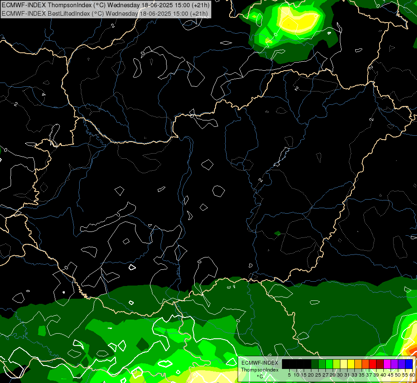Click the legend label "ThompsonIndex"
The image size is (417, 383).
260,370
